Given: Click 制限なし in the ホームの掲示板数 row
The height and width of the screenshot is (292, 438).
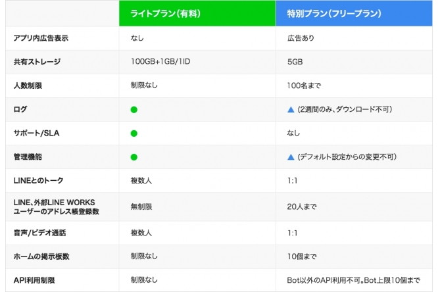Looking at the screenshot, I should coord(144,256).
